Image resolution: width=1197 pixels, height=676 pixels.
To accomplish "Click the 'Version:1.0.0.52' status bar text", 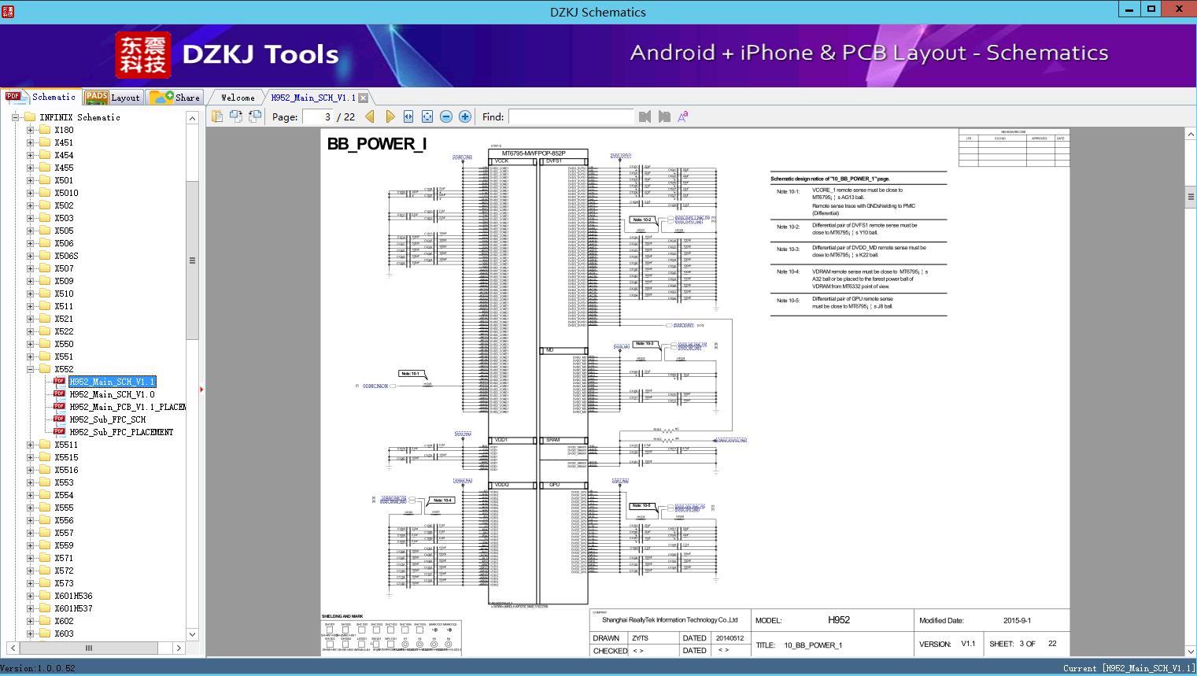I will [x=38, y=668].
